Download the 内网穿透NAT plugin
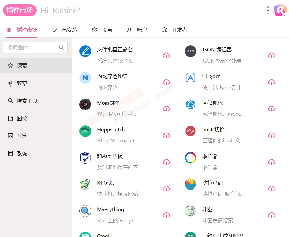 click(166, 82)
